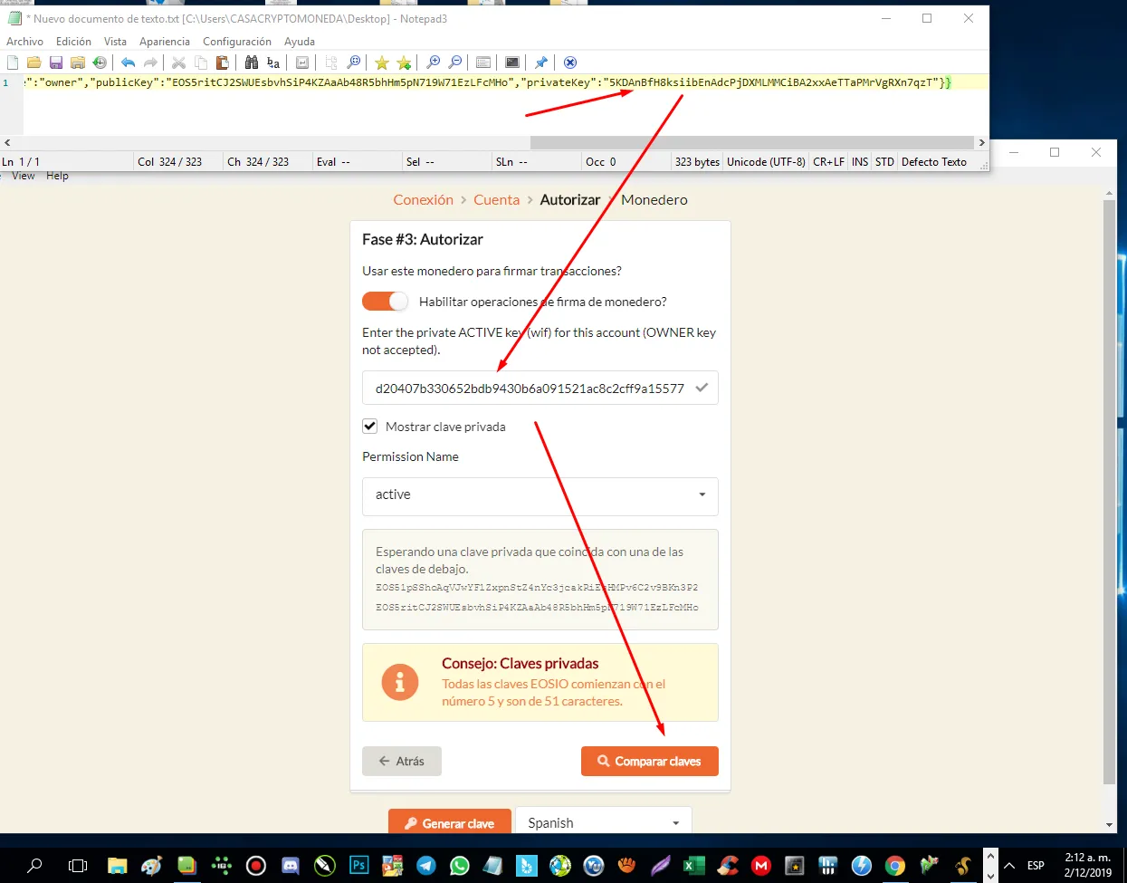Open the Edición menu

pyautogui.click(x=73, y=42)
